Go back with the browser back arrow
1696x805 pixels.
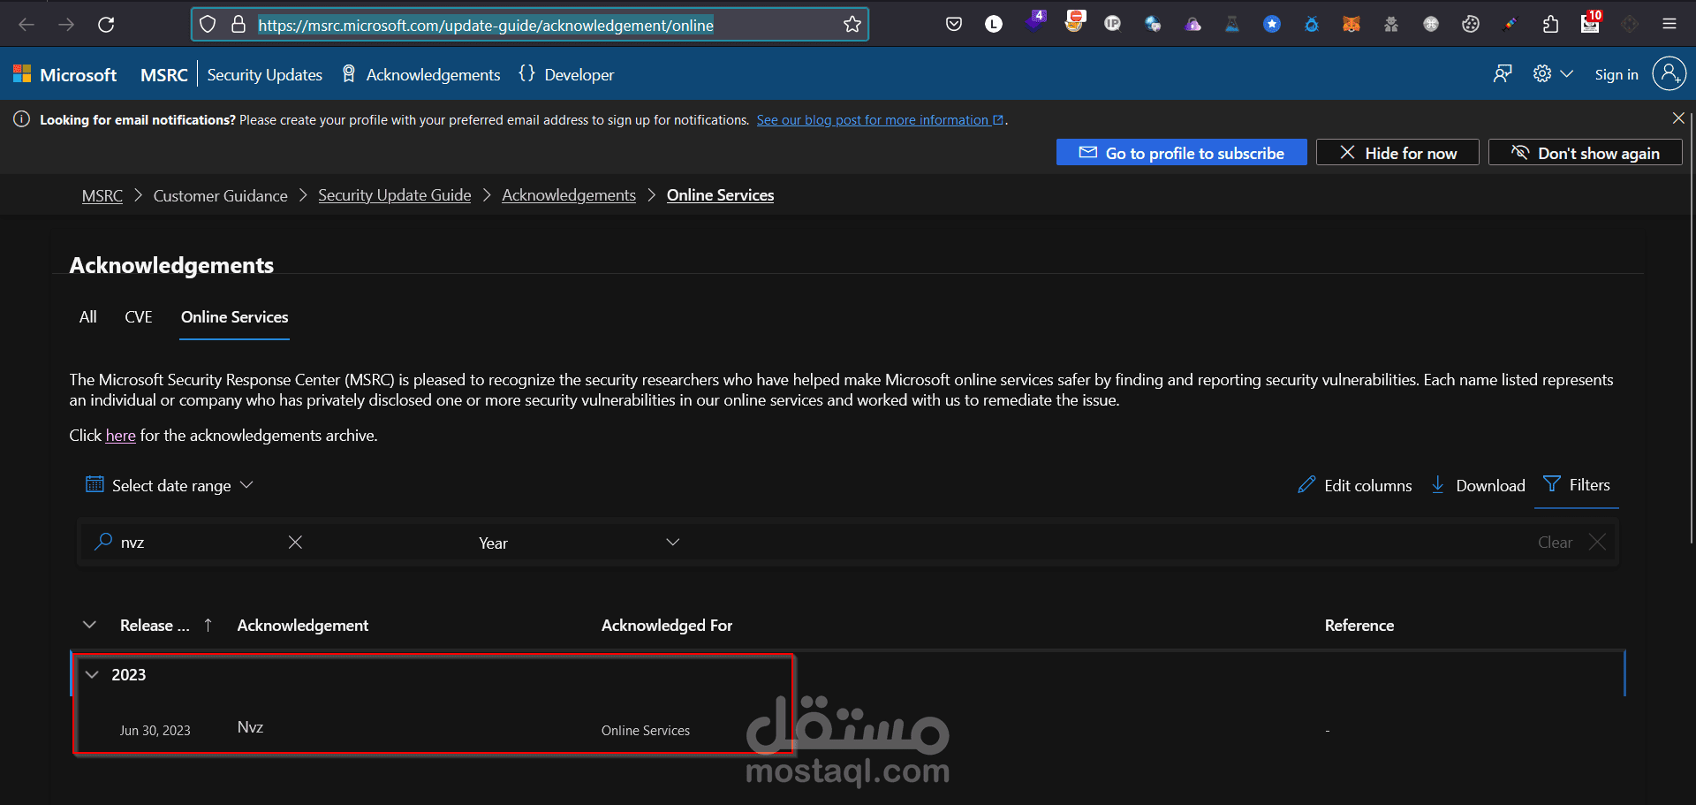click(26, 25)
